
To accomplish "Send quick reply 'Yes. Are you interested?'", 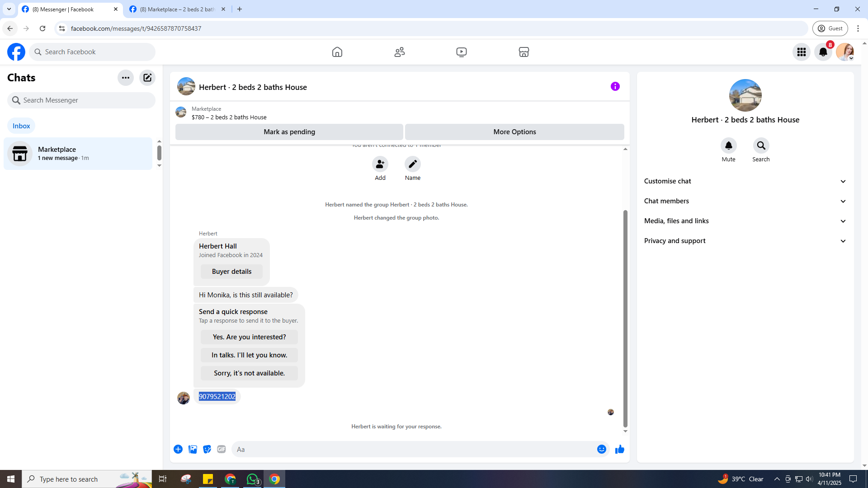I will pos(249,337).
